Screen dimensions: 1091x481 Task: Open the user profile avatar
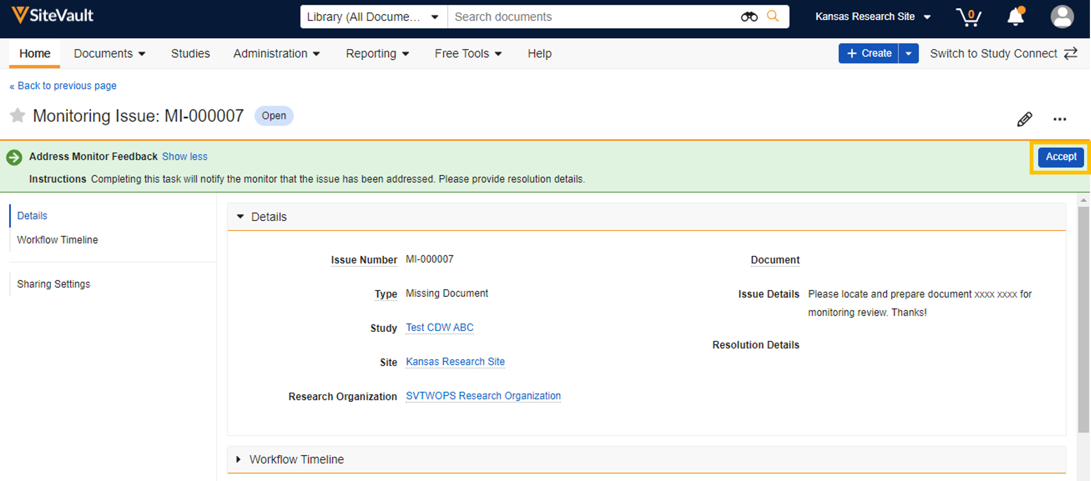click(1061, 17)
